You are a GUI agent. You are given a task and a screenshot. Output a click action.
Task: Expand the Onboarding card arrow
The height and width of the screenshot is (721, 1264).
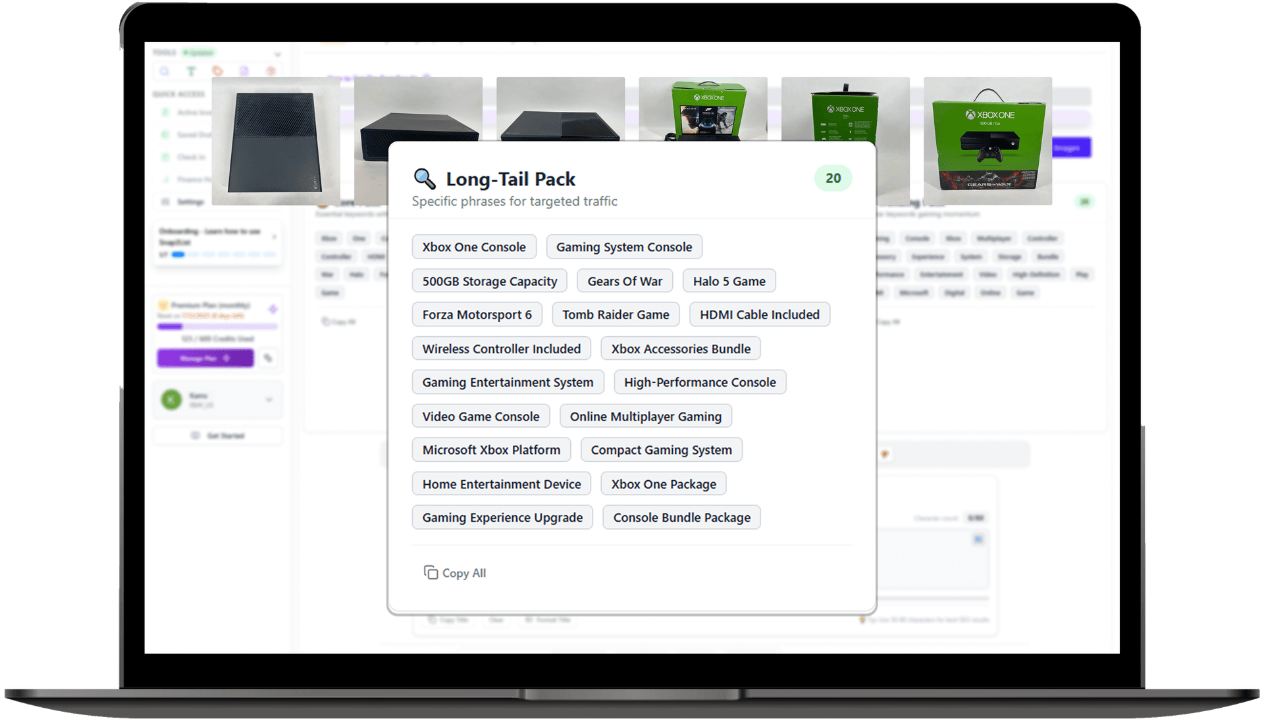point(275,236)
